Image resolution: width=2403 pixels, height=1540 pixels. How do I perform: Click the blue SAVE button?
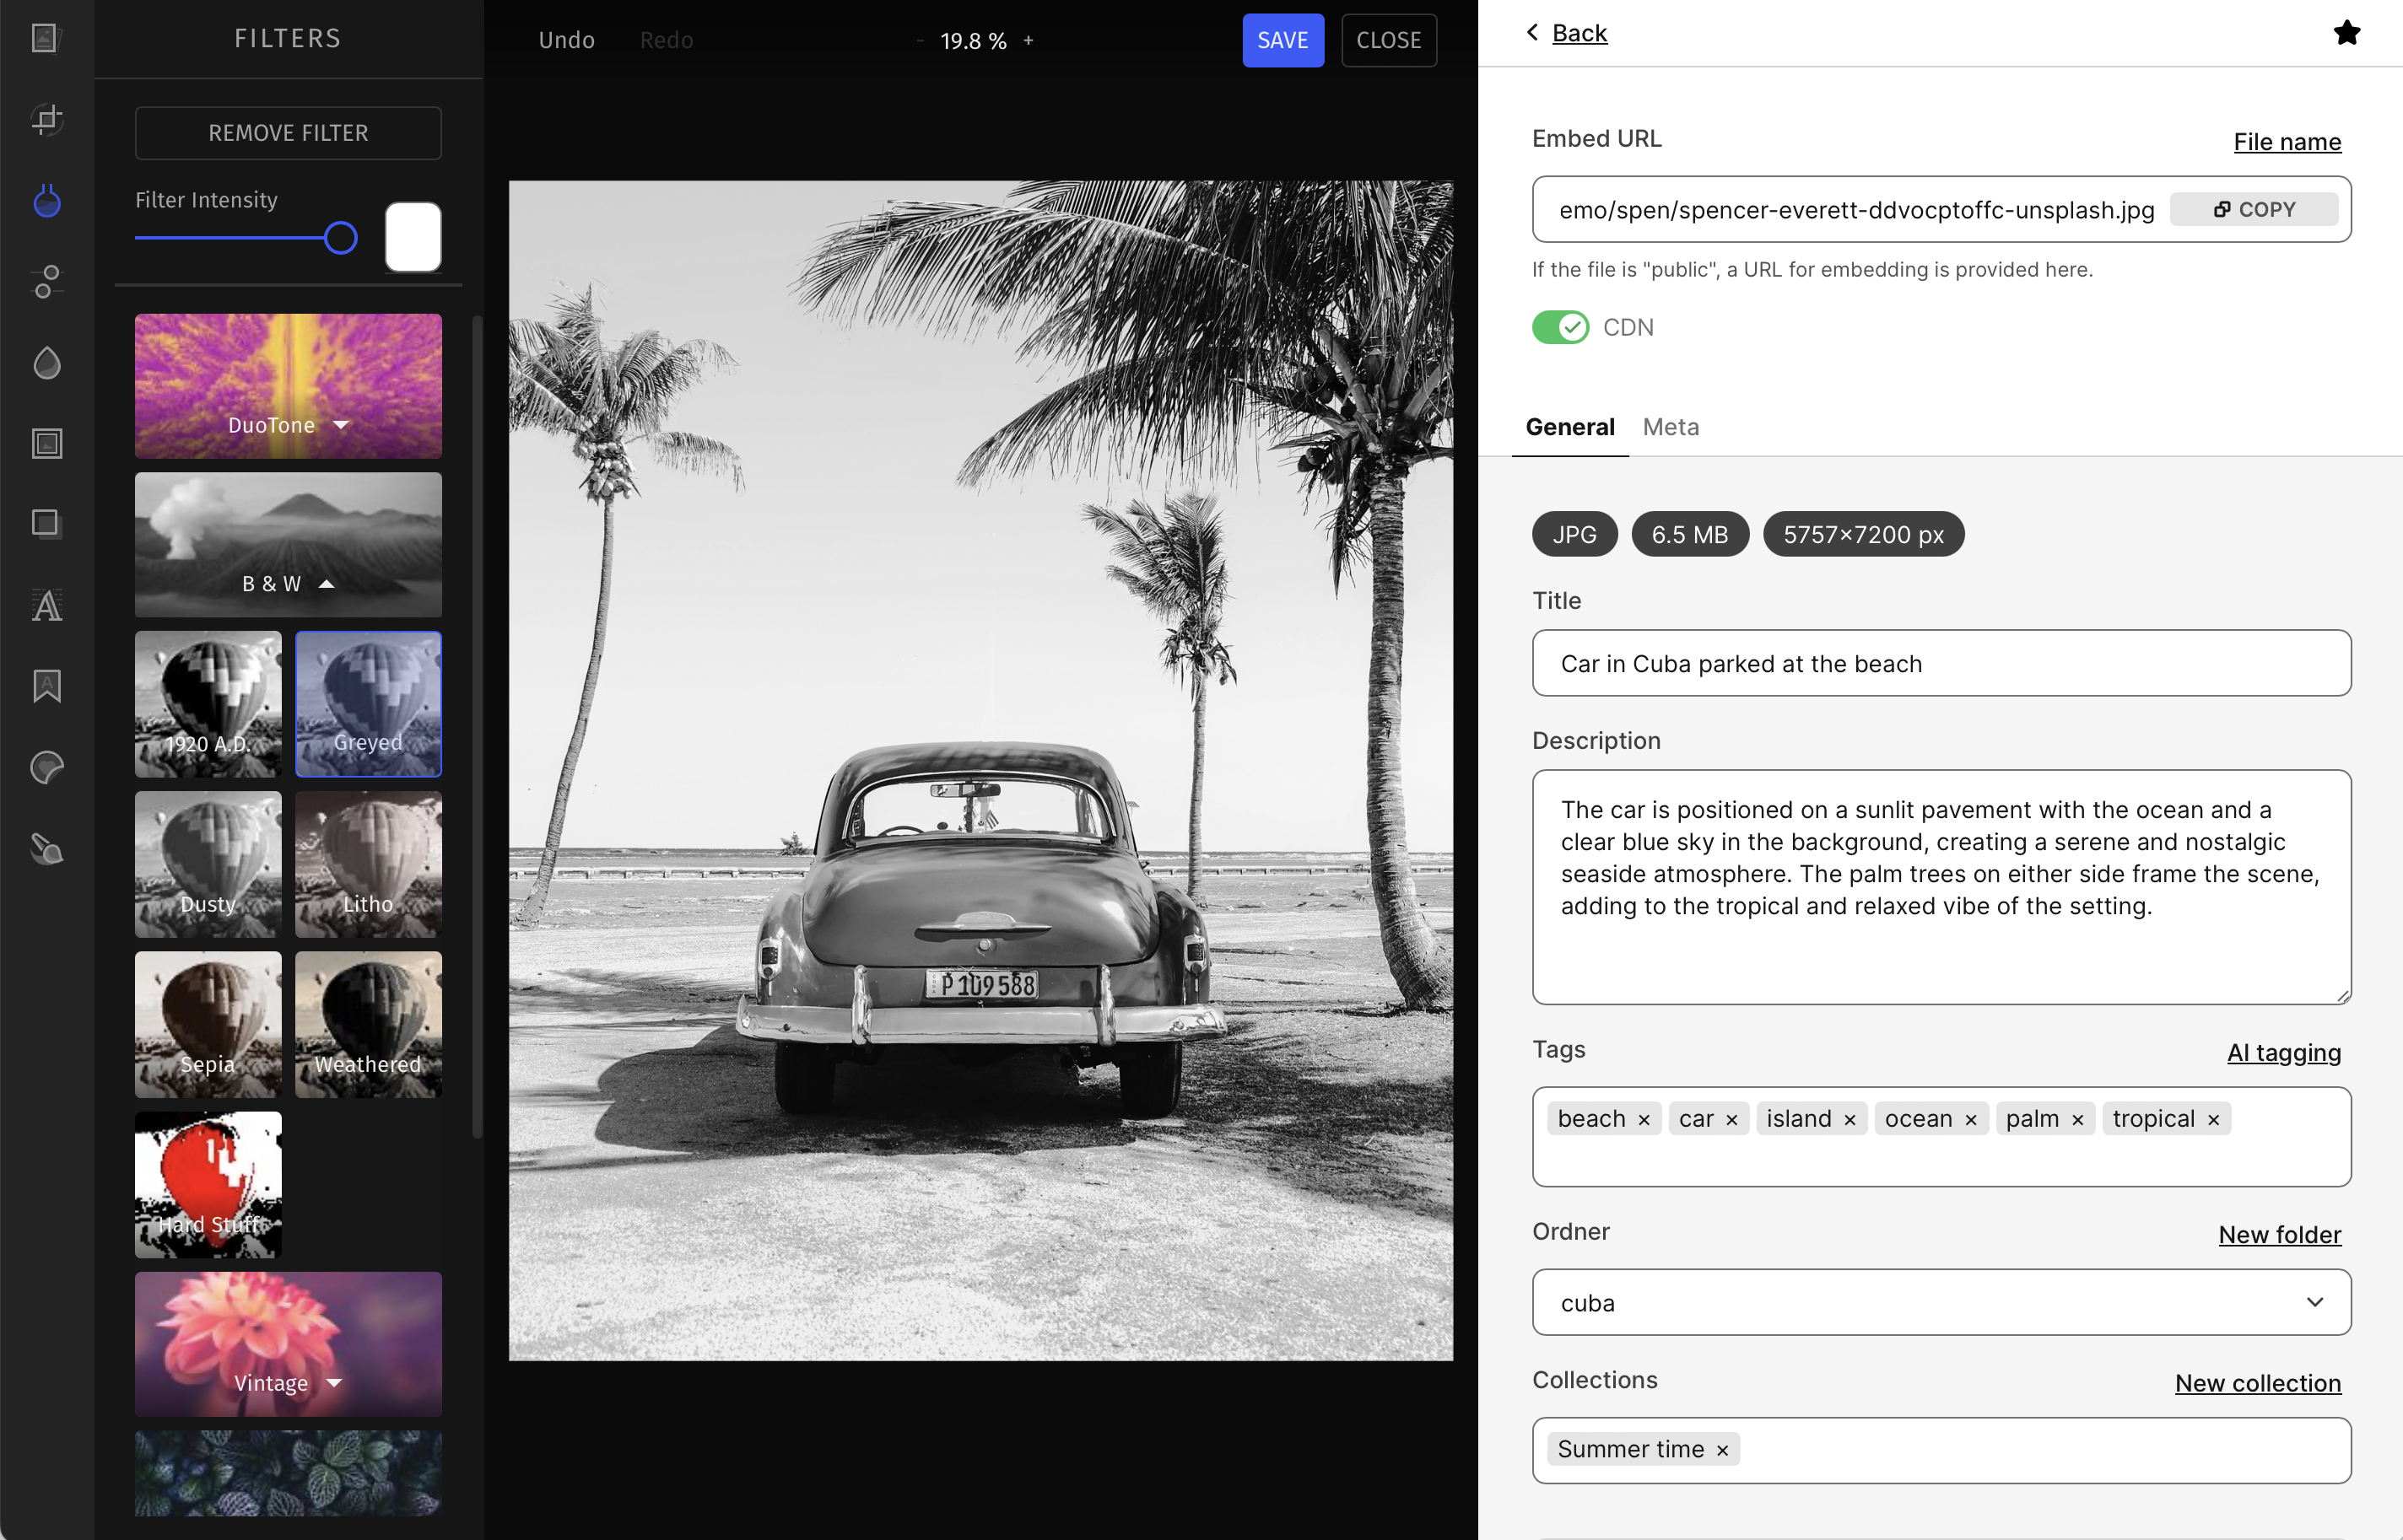pos(1282,40)
